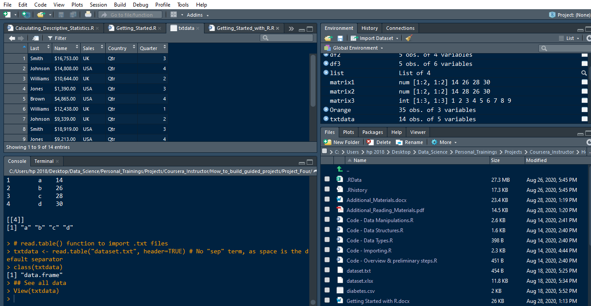Screen dimensions: 591x306
Task: Switch to the Packages tab
Action: 373,132
